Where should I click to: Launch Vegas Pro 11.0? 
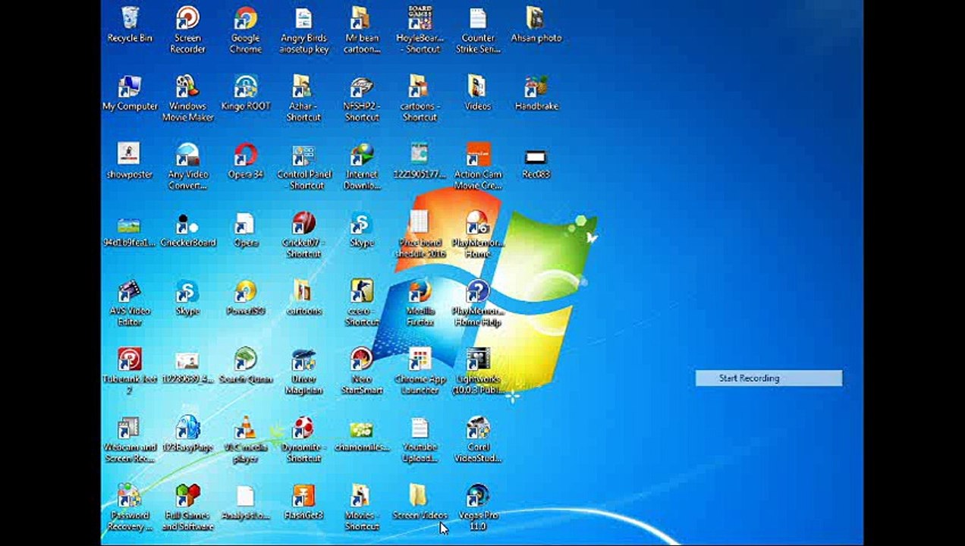tap(478, 507)
